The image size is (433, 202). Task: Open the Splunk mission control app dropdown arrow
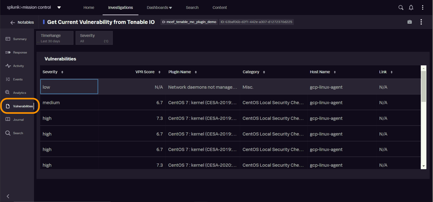[59, 8]
